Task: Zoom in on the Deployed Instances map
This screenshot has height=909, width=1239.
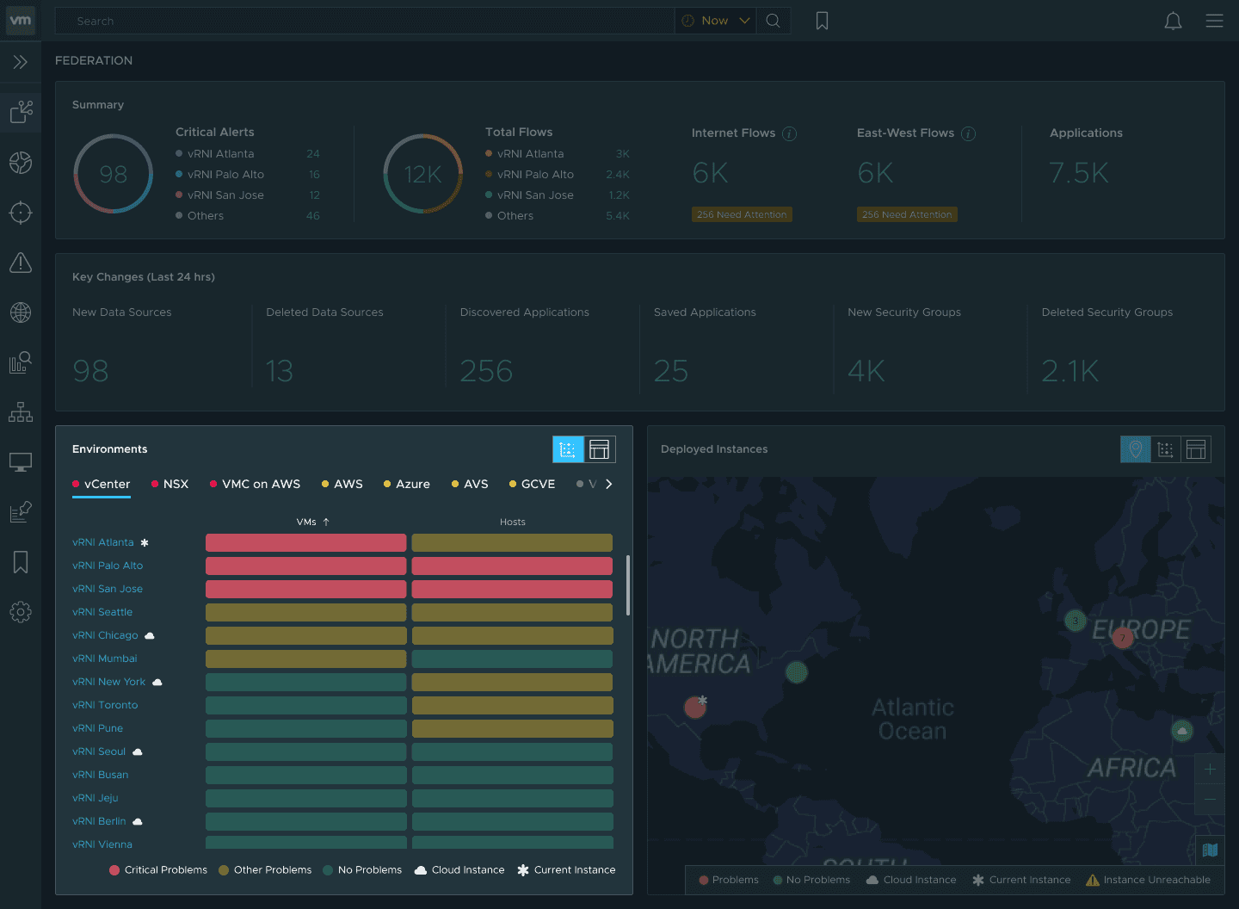Action: pyautogui.click(x=1210, y=769)
